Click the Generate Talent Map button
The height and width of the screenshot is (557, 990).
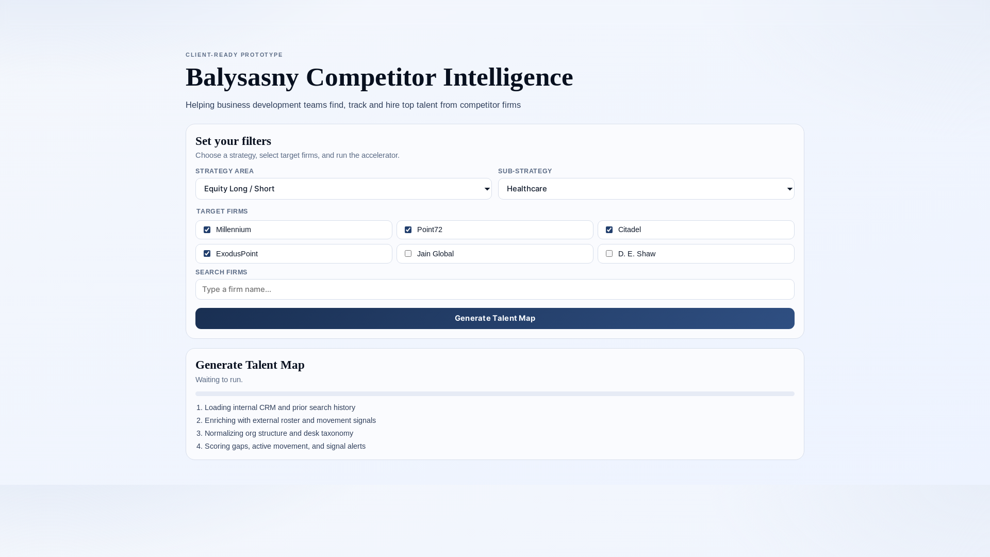click(495, 318)
